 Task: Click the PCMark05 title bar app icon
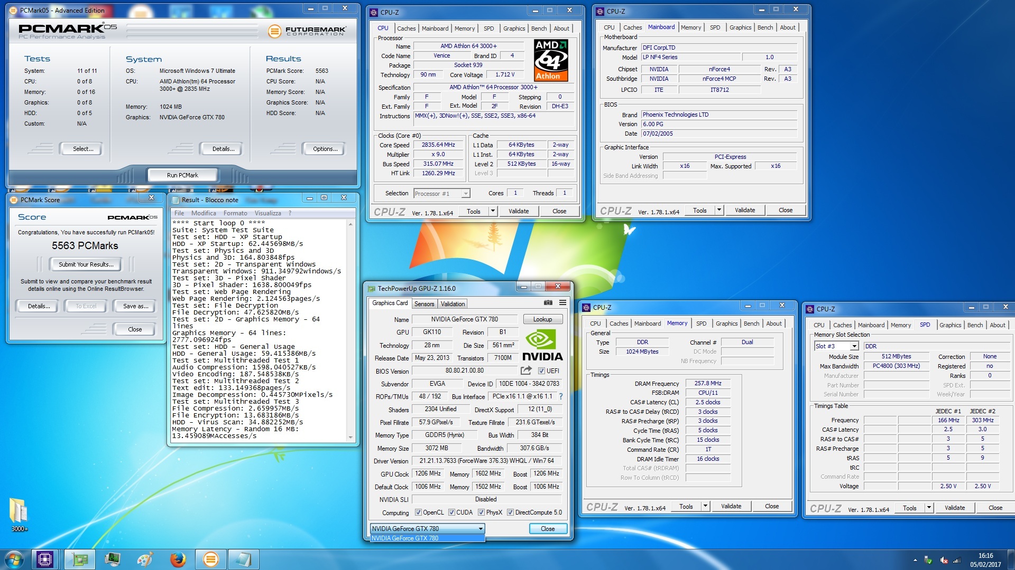pos(14,10)
